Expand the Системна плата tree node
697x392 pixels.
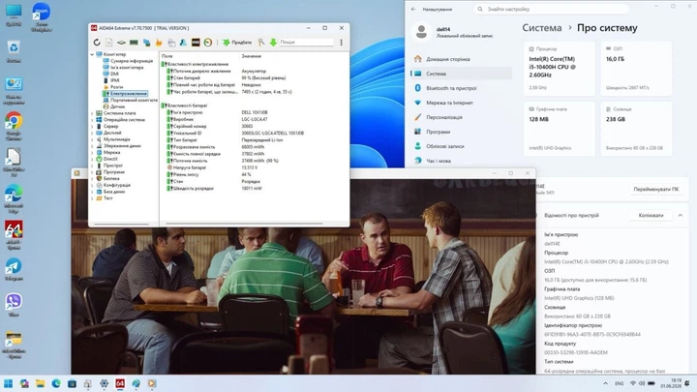(92, 113)
